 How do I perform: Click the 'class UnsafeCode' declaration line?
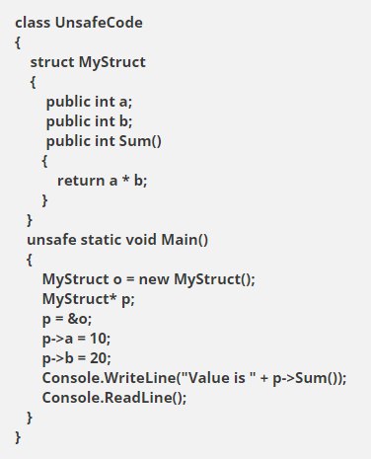[79, 23]
